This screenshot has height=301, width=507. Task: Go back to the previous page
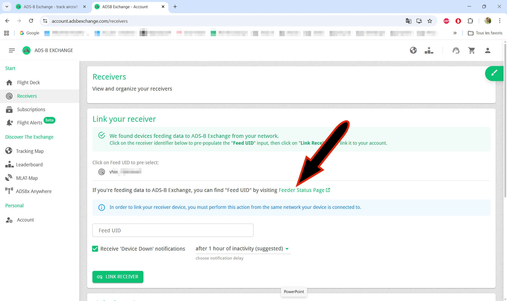pyautogui.click(x=7, y=21)
